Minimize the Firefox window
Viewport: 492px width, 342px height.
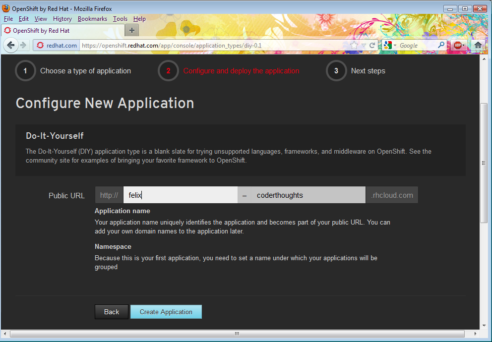click(x=450, y=8)
